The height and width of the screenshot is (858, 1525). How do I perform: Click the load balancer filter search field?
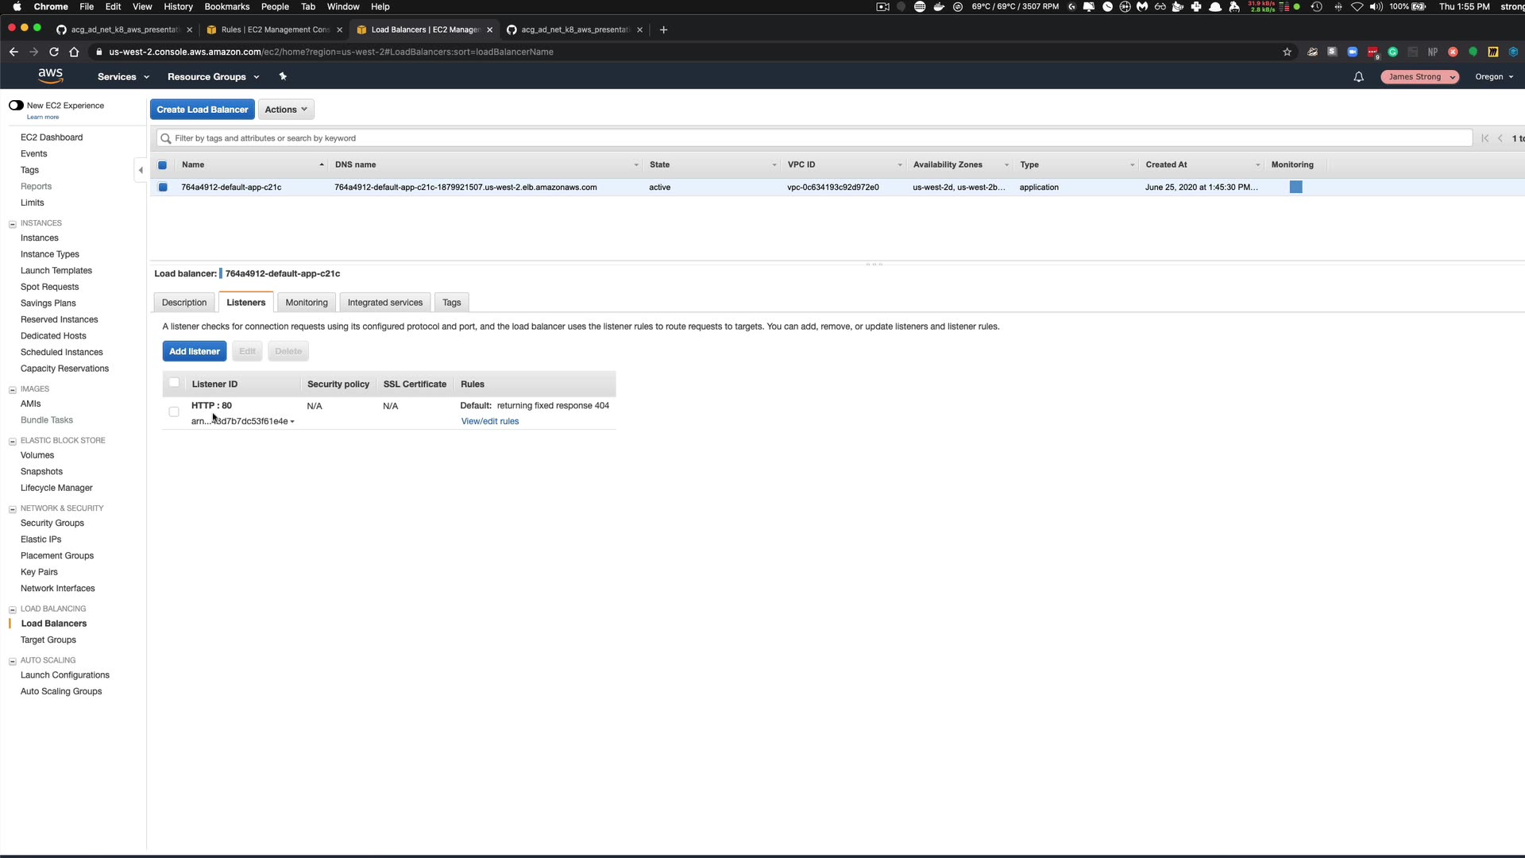click(813, 138)
